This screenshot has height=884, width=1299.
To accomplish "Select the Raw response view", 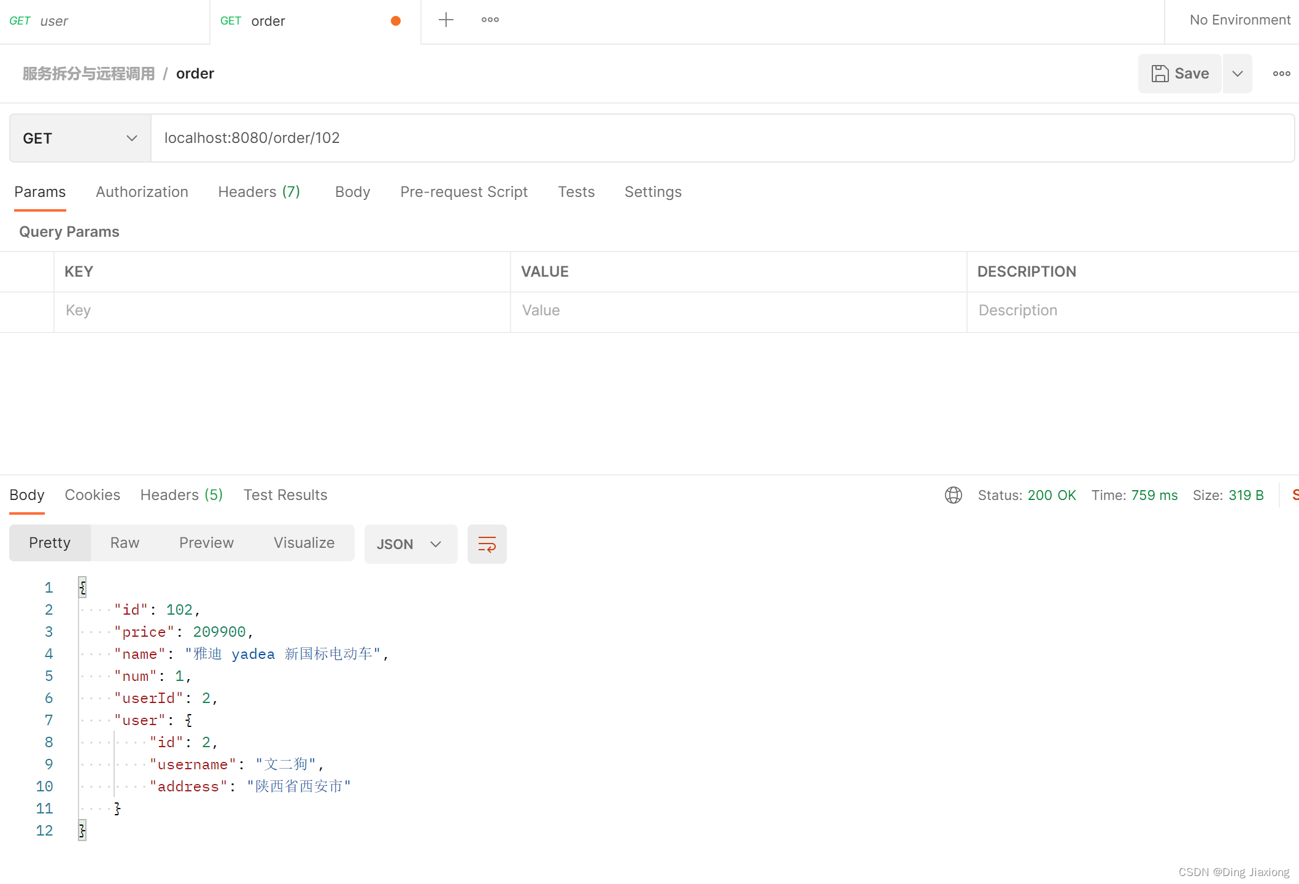I will [125, 543].
